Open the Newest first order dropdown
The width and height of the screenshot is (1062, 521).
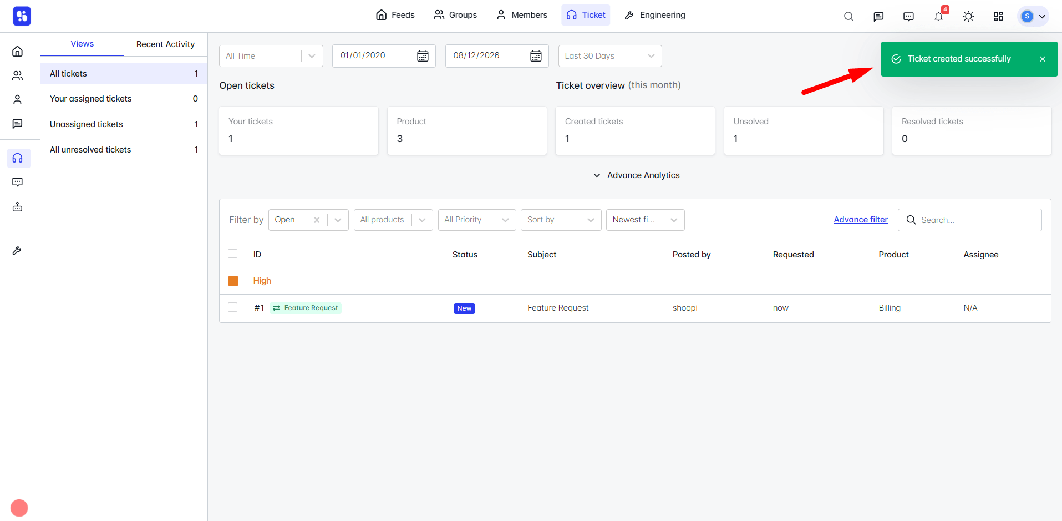[x=646, y=220]
